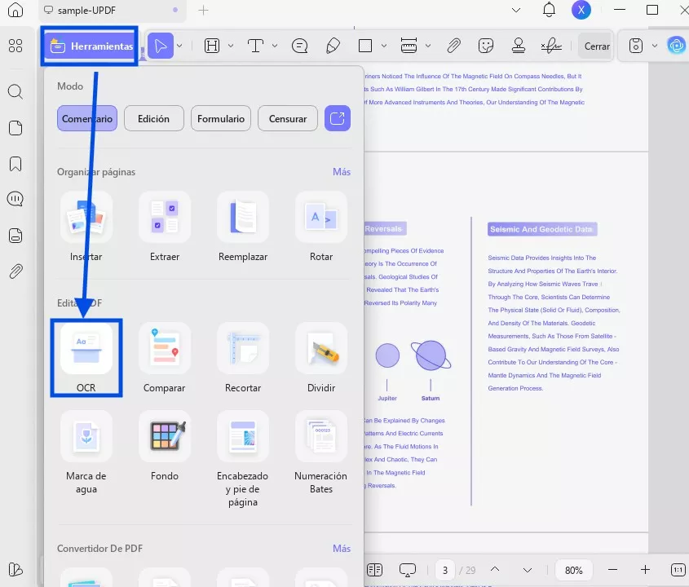Open the Comparar tool
Viewport: 689px width, 587px height.
pyautogui.click(x=165, y=358)
